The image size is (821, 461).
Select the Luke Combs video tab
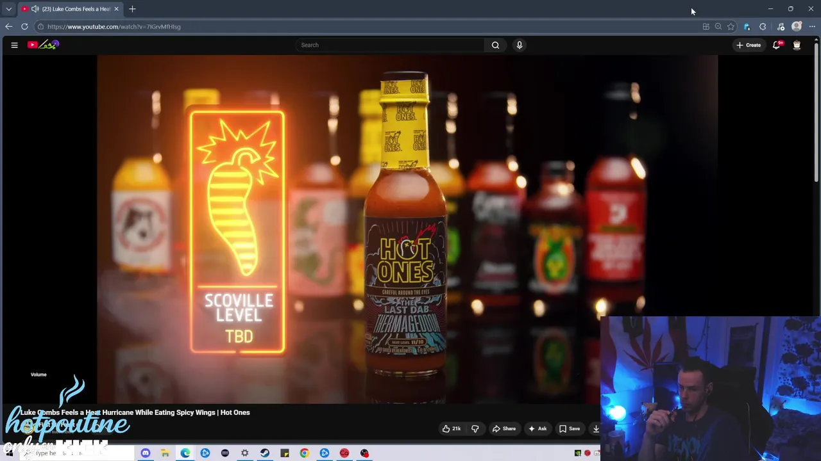(x=71, y=9)
